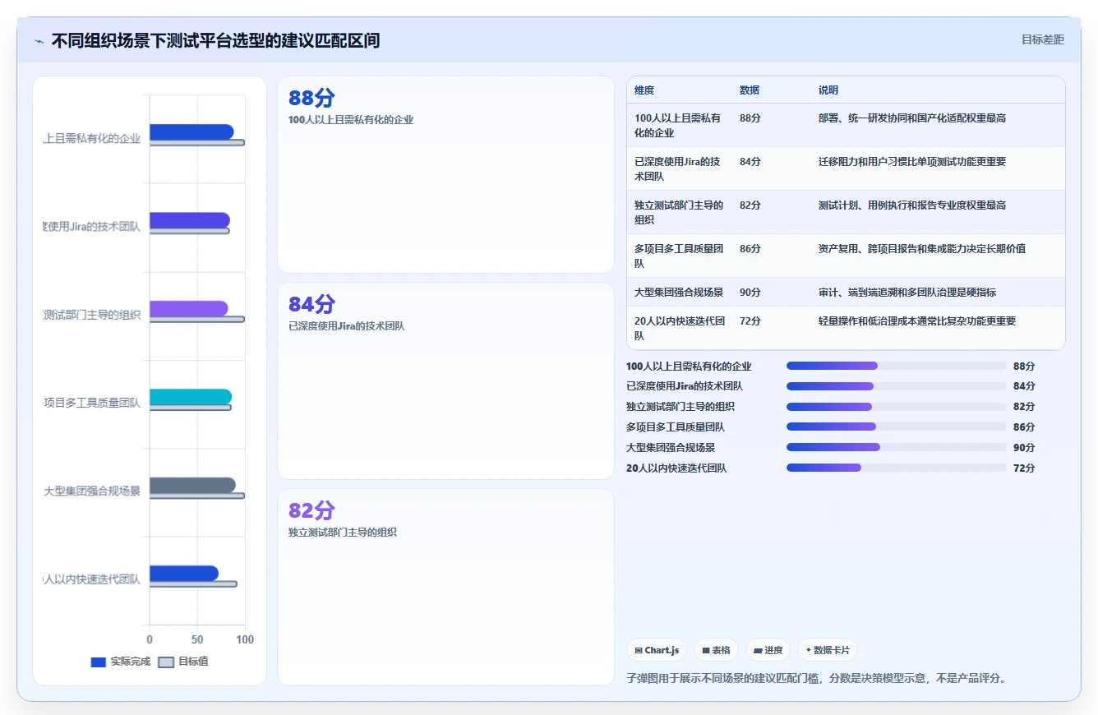Select the 表格 chip
Screen dimensions: 1098x715
[x=717, y=650]
